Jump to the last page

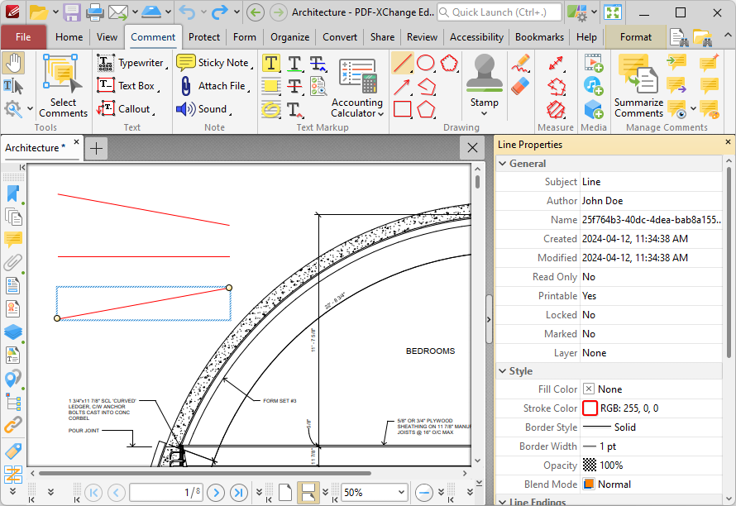pyautogui.click(x=239, y=493)
